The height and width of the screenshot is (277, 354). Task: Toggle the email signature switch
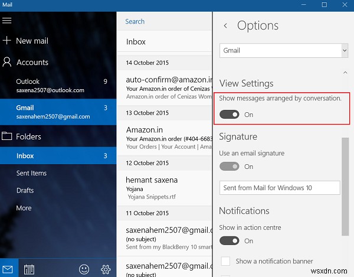coord(229,167)
